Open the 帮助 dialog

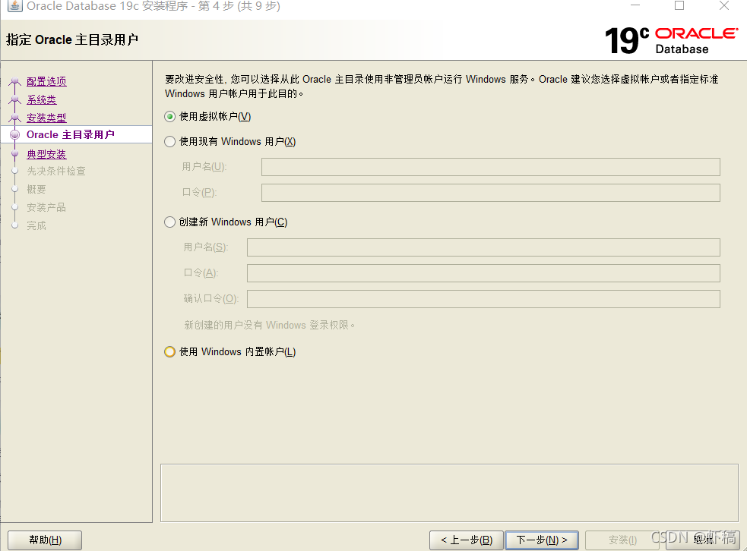pyautogui.click(x=44, y=540)
